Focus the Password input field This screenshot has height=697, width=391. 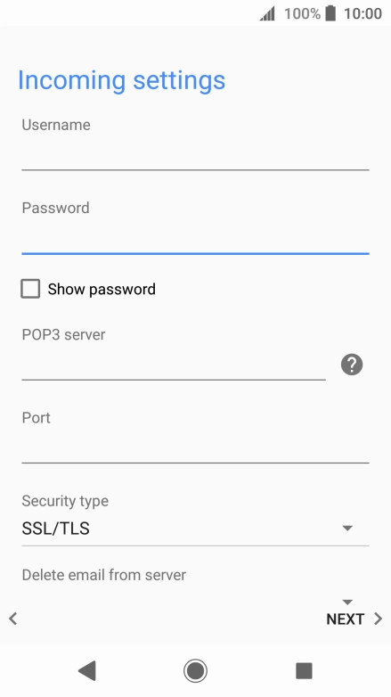[195, 237]
